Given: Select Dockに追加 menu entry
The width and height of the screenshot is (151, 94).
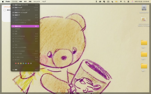Looking at the screenshot, I should pyautogui.click(x=25, y=54).
